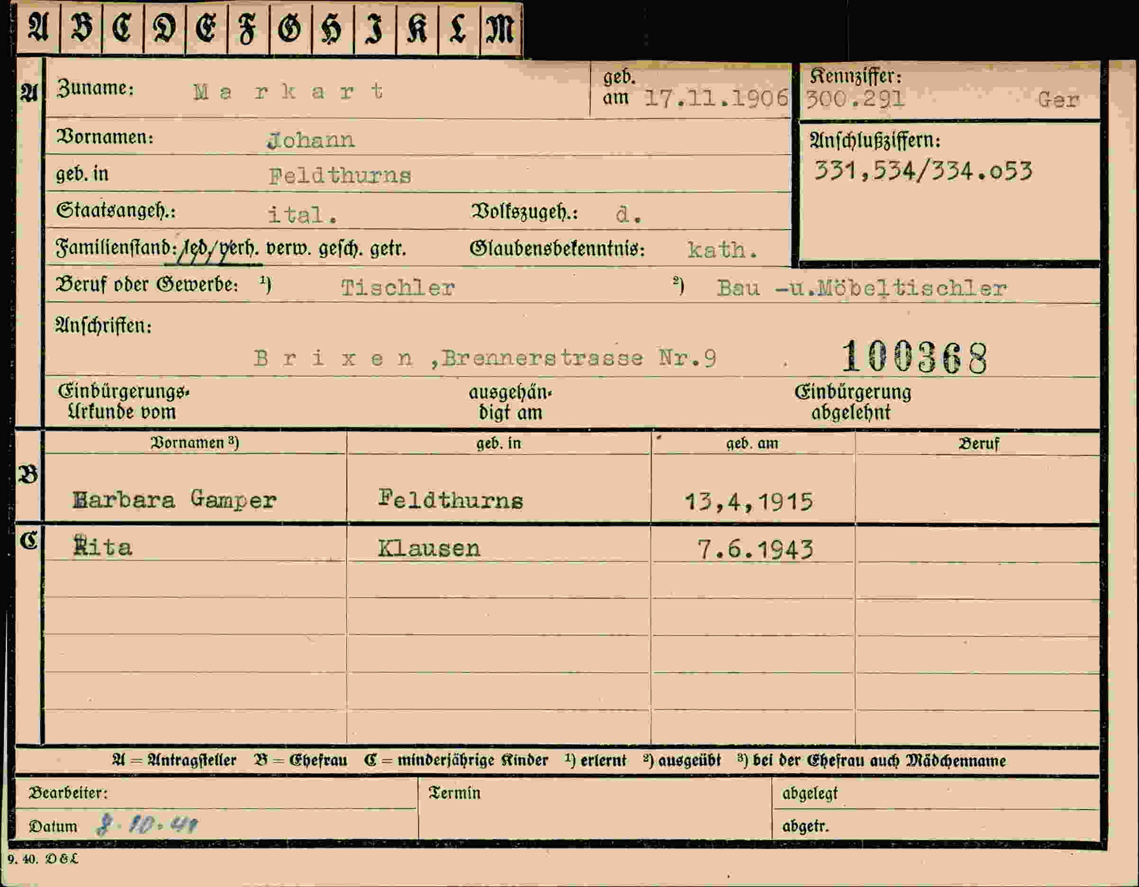
Task: Click the 'Beruf' column header
Action: tap(978, 443)
